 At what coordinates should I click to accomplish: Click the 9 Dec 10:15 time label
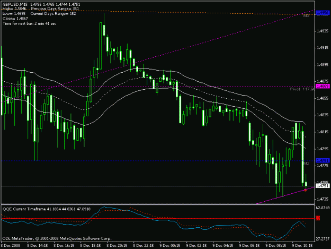pyautogui.click(x=302, y=245)
